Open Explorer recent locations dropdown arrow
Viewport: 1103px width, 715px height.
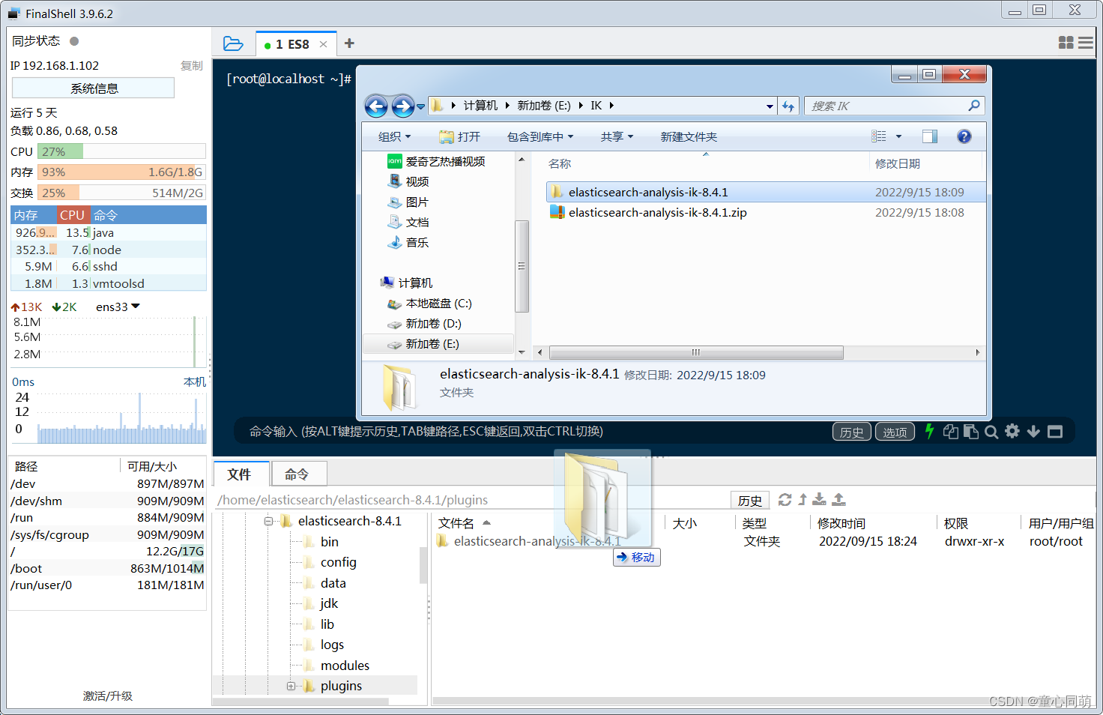(x=420, y=106)
